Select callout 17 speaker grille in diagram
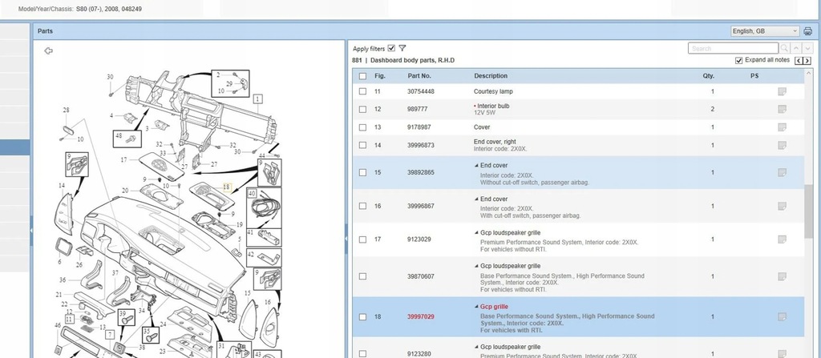Viewport: 821px width, 358px height. 123,159
